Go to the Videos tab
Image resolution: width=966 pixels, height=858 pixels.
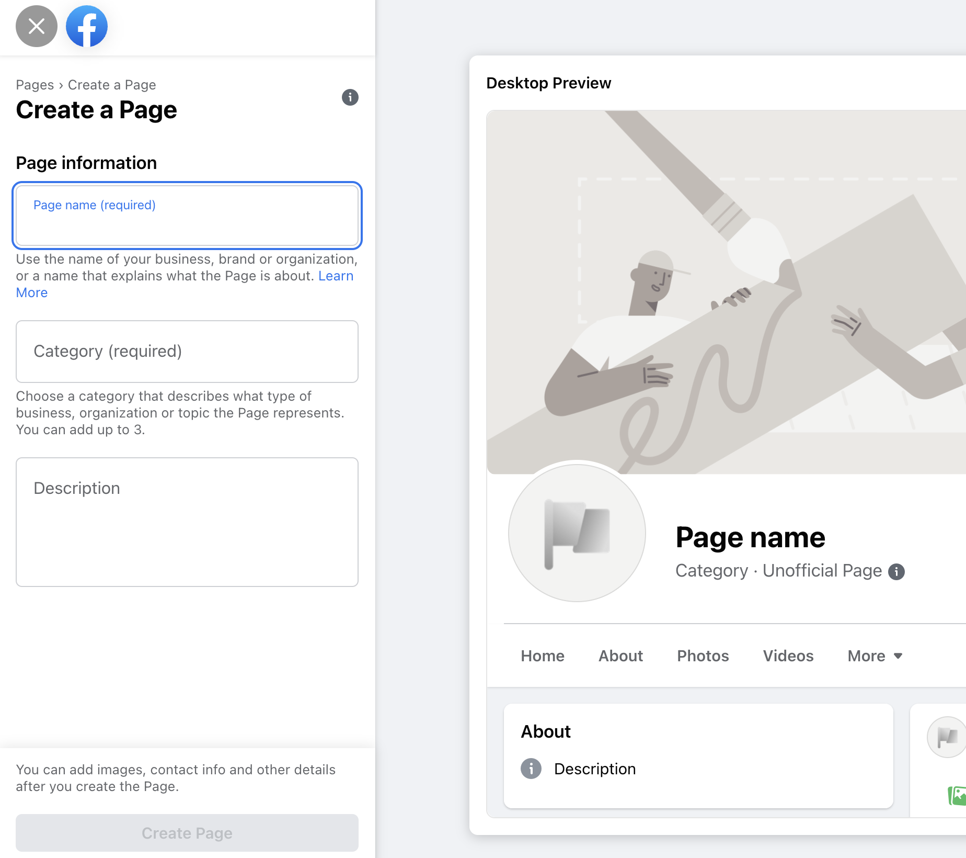click(x=788, y=656)
